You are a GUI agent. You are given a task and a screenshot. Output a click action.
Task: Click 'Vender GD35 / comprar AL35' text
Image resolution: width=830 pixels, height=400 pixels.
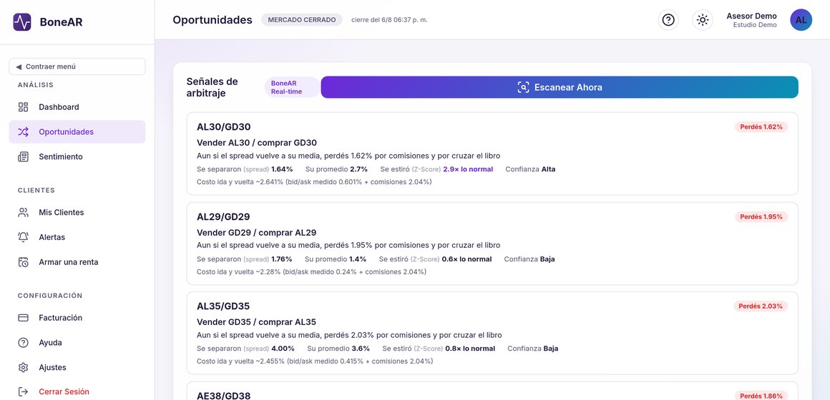pos(256,322)
